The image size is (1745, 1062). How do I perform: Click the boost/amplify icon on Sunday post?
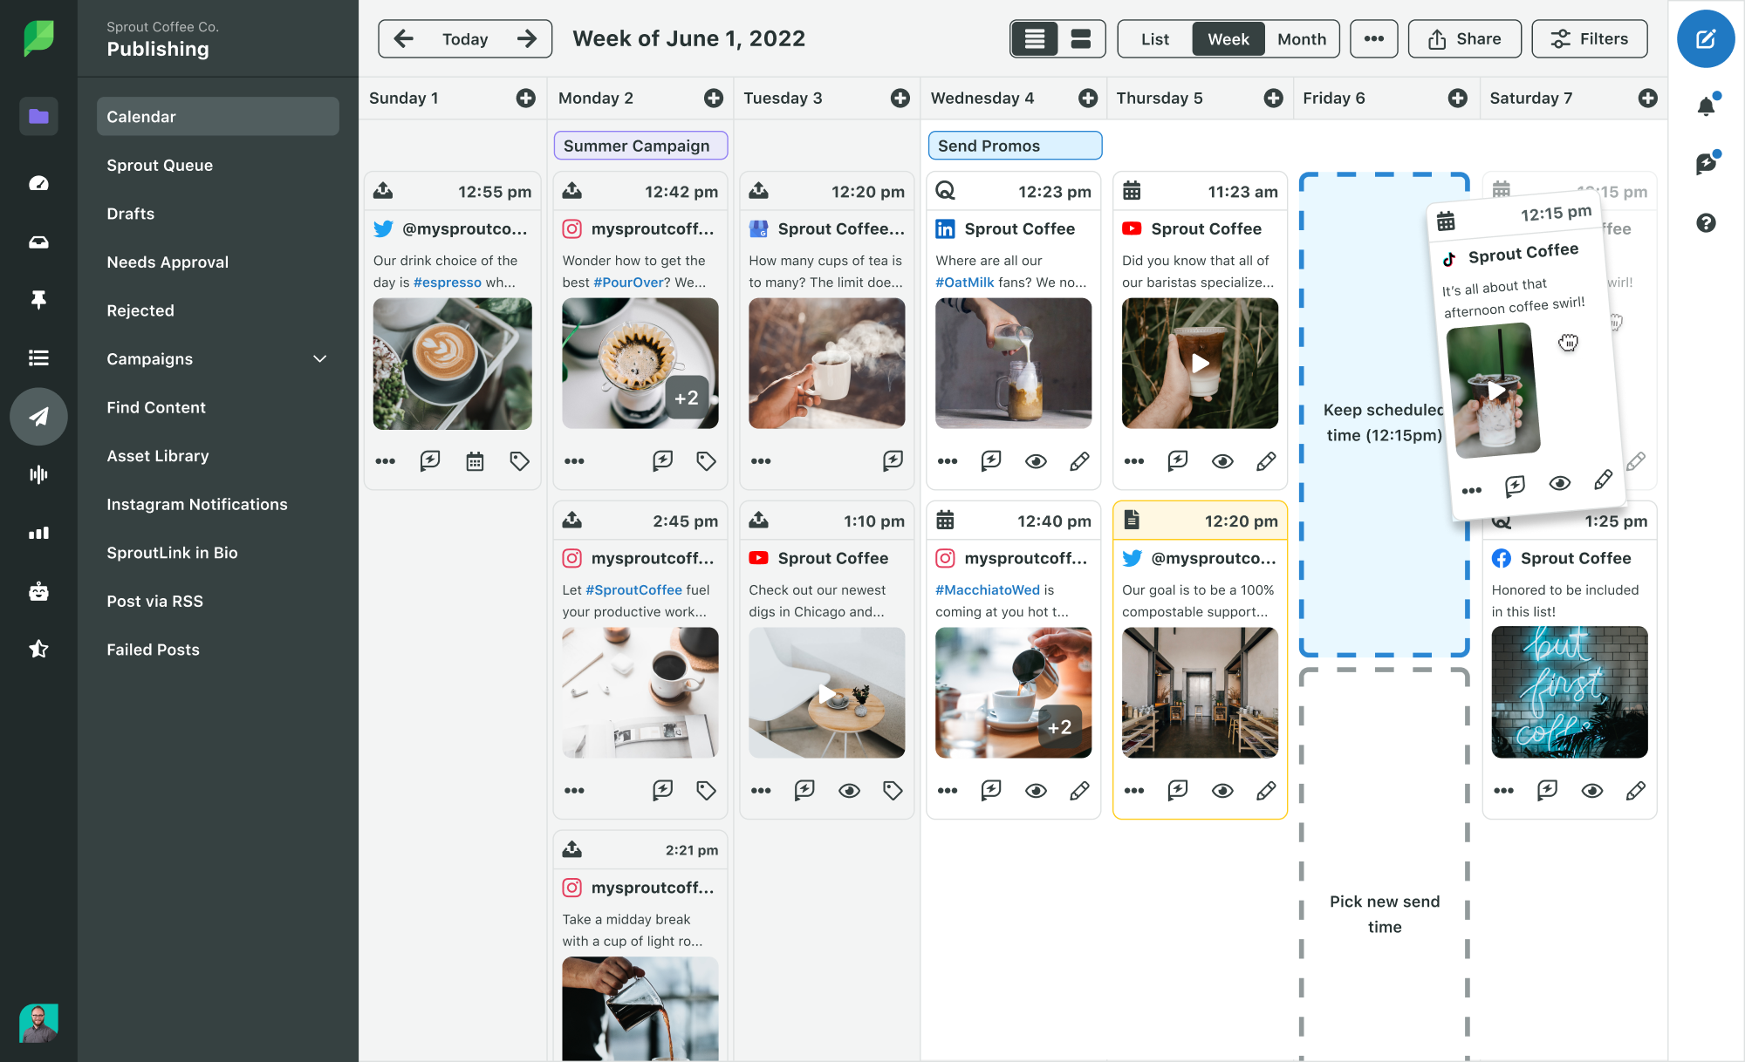tap(430, 460)
